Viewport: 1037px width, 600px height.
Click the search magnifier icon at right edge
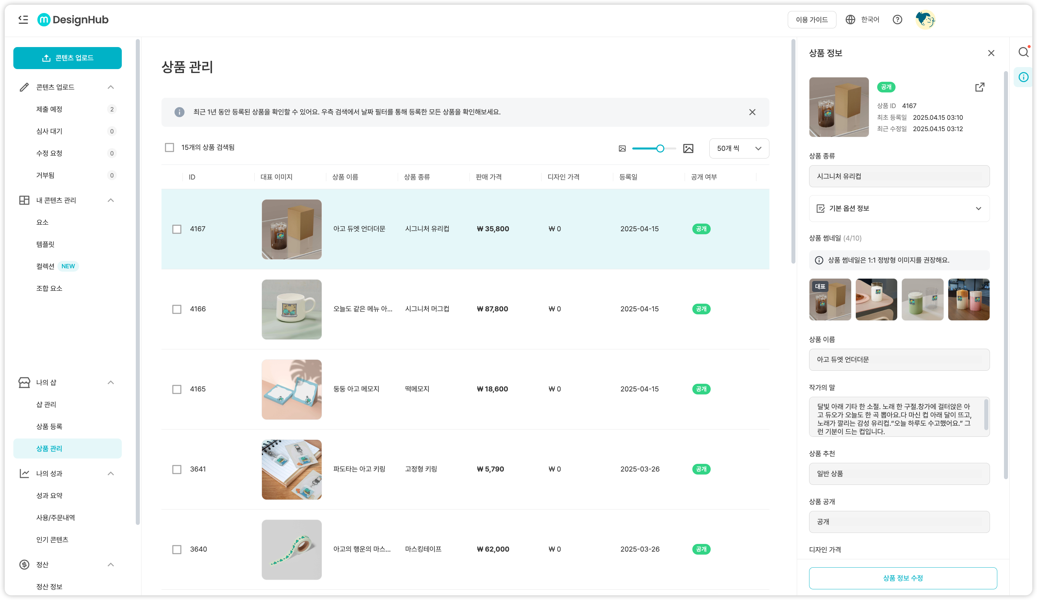(x=1023, y=52)
